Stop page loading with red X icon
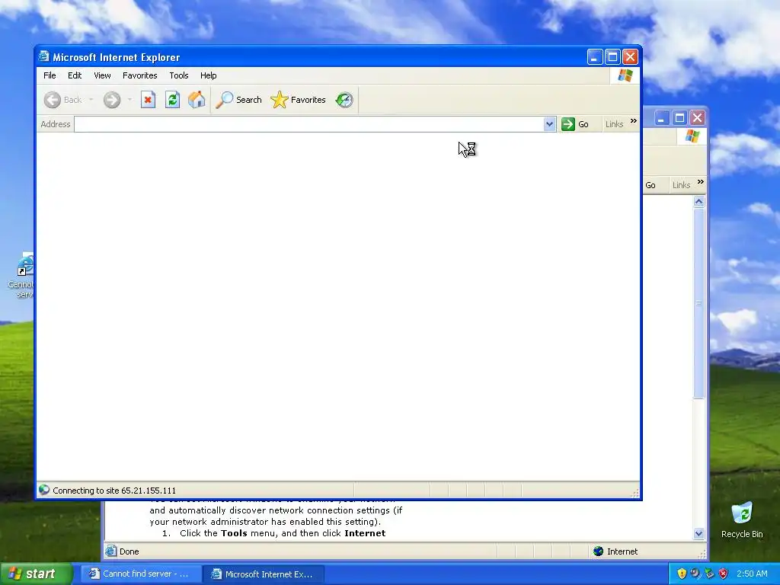Screen dimensions: 780x585 [x=148, y=100]
